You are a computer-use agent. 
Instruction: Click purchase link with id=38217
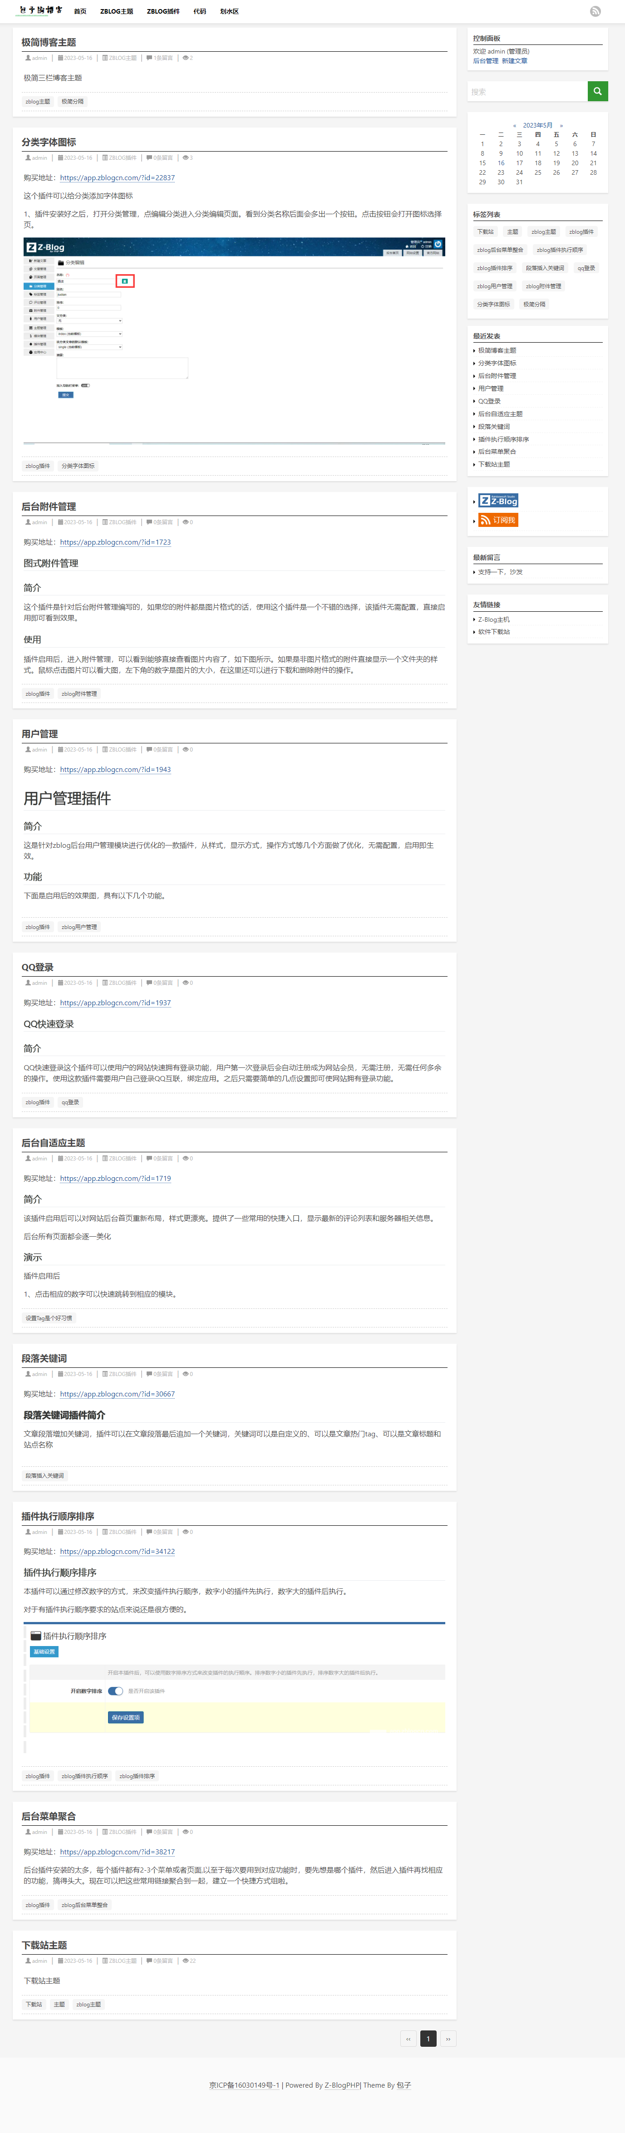118,1852
